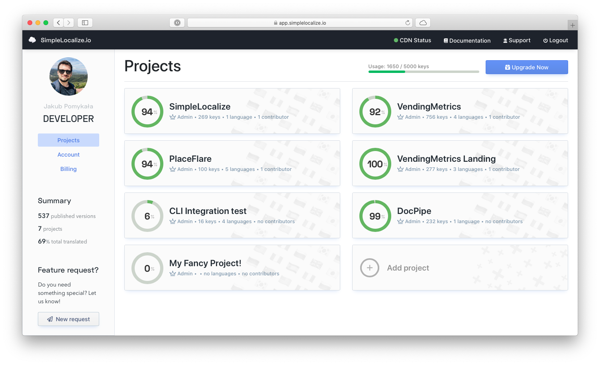Image resolution: width=600 pixels, height=365 pixels.
Task: Click the "Jakub Pomykała" user name
Action: tap(69, 106)
